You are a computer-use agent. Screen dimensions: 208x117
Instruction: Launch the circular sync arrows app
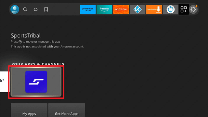point(170,9)
